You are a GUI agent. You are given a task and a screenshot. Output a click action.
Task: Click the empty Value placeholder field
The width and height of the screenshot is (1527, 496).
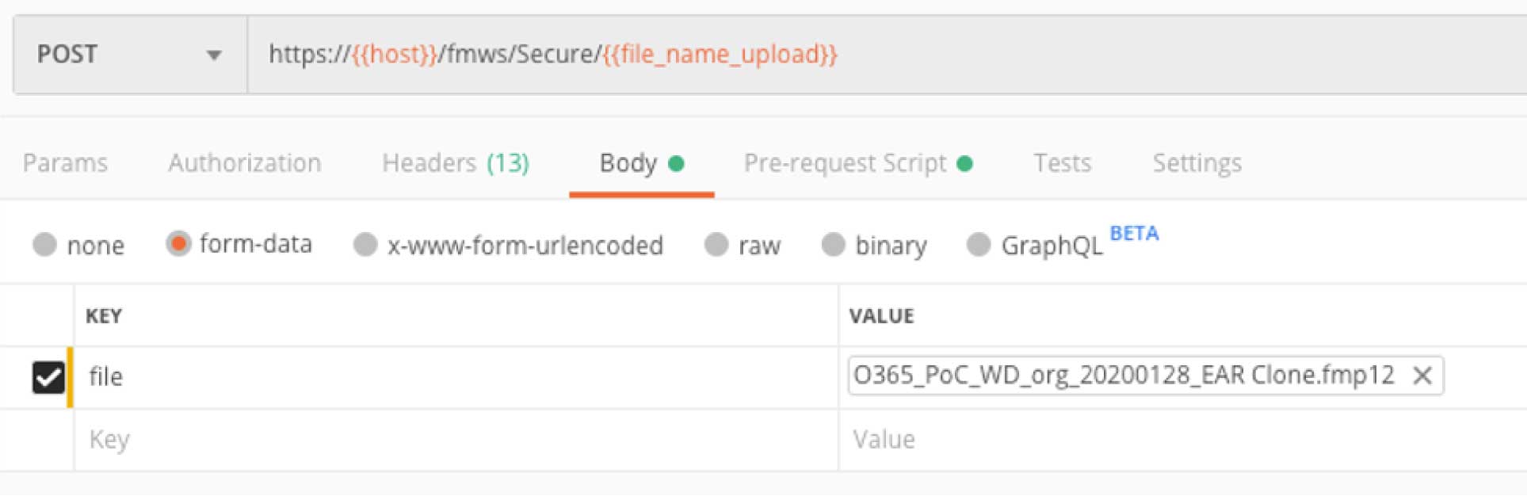click(1183, 440)
